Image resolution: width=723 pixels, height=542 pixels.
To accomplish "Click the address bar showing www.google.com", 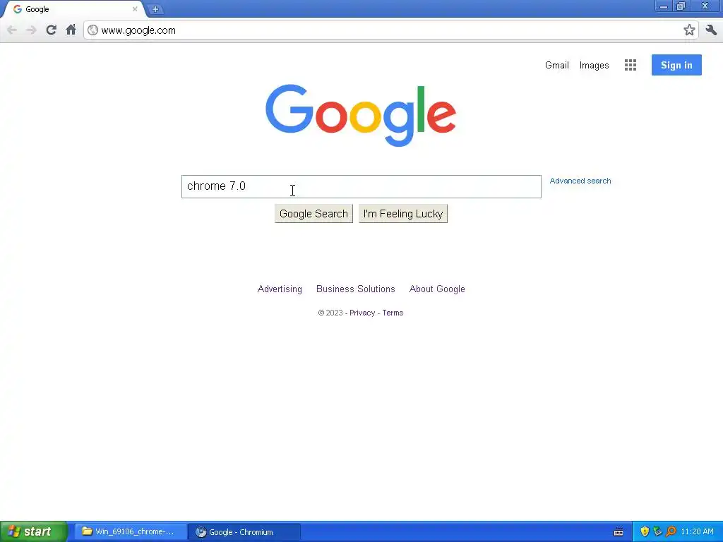I will point(390,30).
